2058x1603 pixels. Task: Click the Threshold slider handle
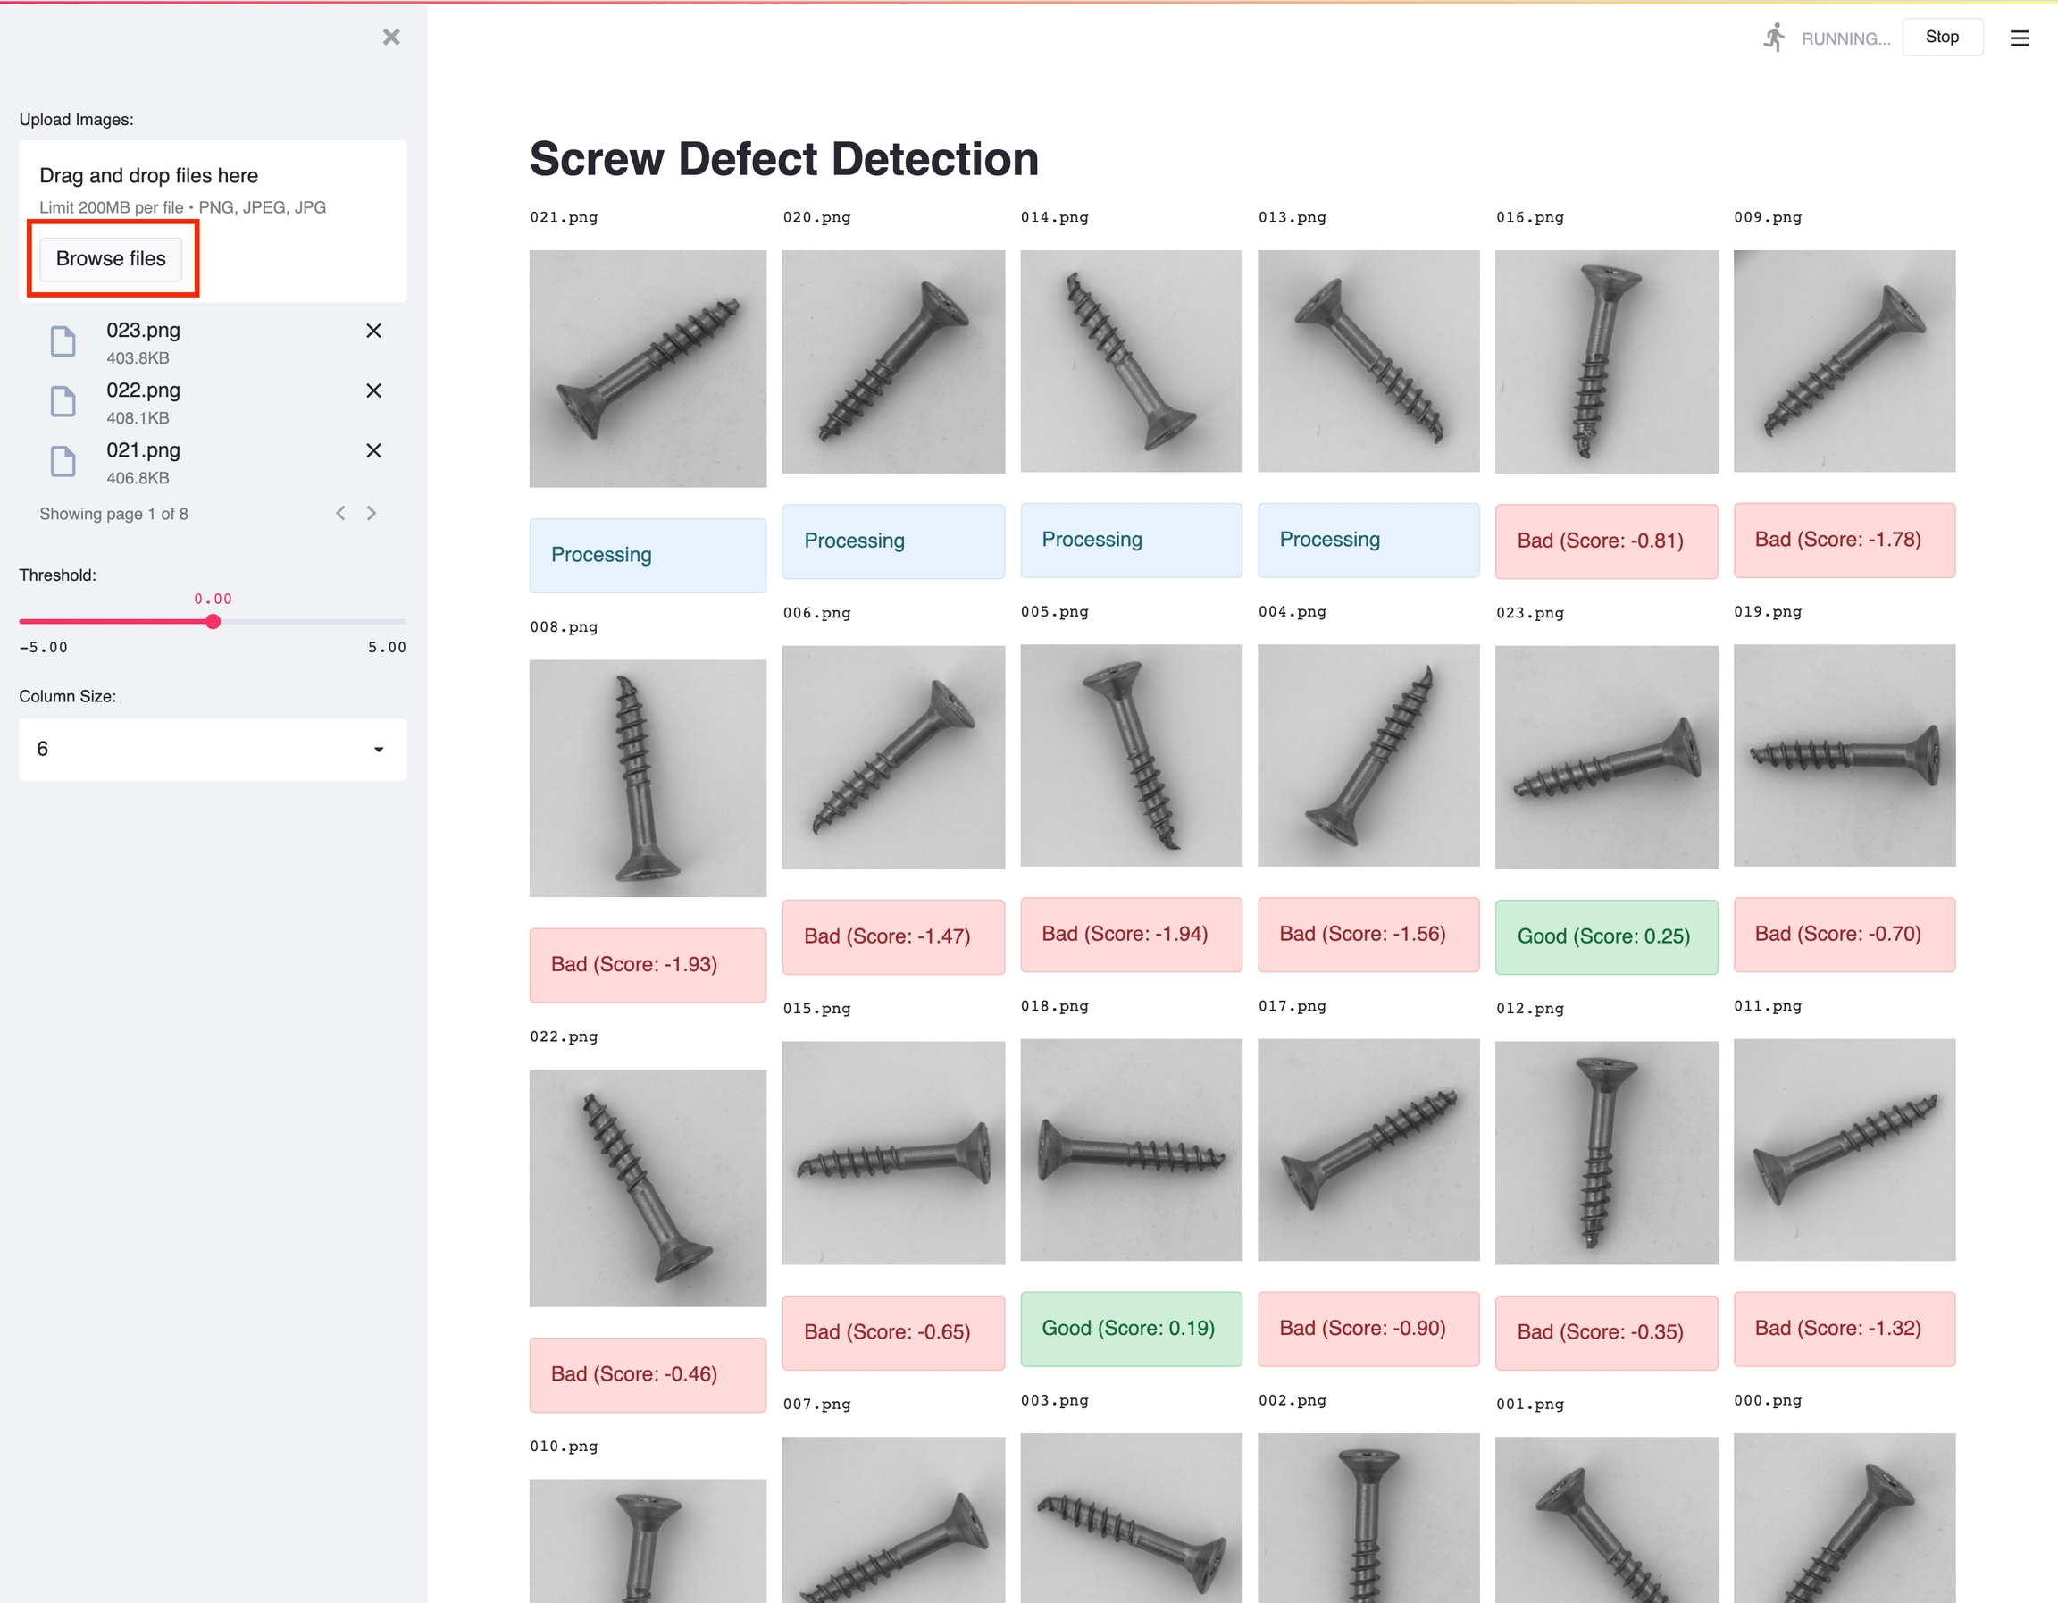[x=213, y=621]
